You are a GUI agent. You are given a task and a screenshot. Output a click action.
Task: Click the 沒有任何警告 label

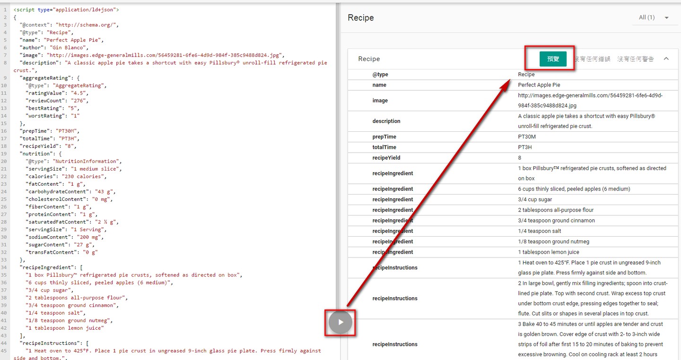point(636,59)
